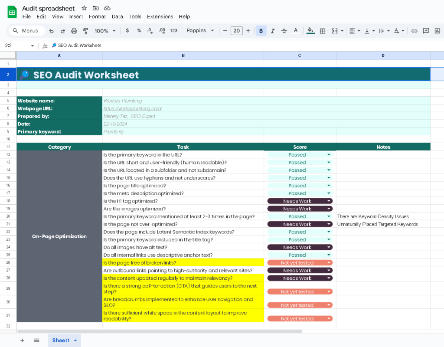The width and height of the screenshot is (444, 347).
Task: Open merge cells dropdown arrow
Action: tap(342, 31)
